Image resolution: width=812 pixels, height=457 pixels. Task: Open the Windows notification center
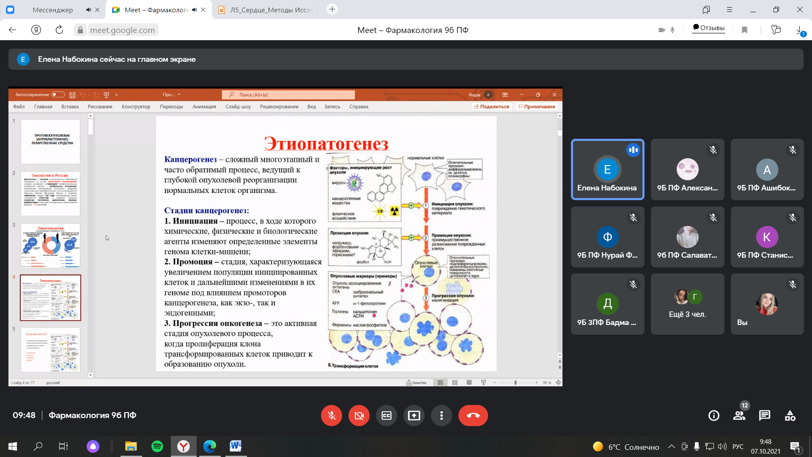pyautogui.click(x=795, y=447)
